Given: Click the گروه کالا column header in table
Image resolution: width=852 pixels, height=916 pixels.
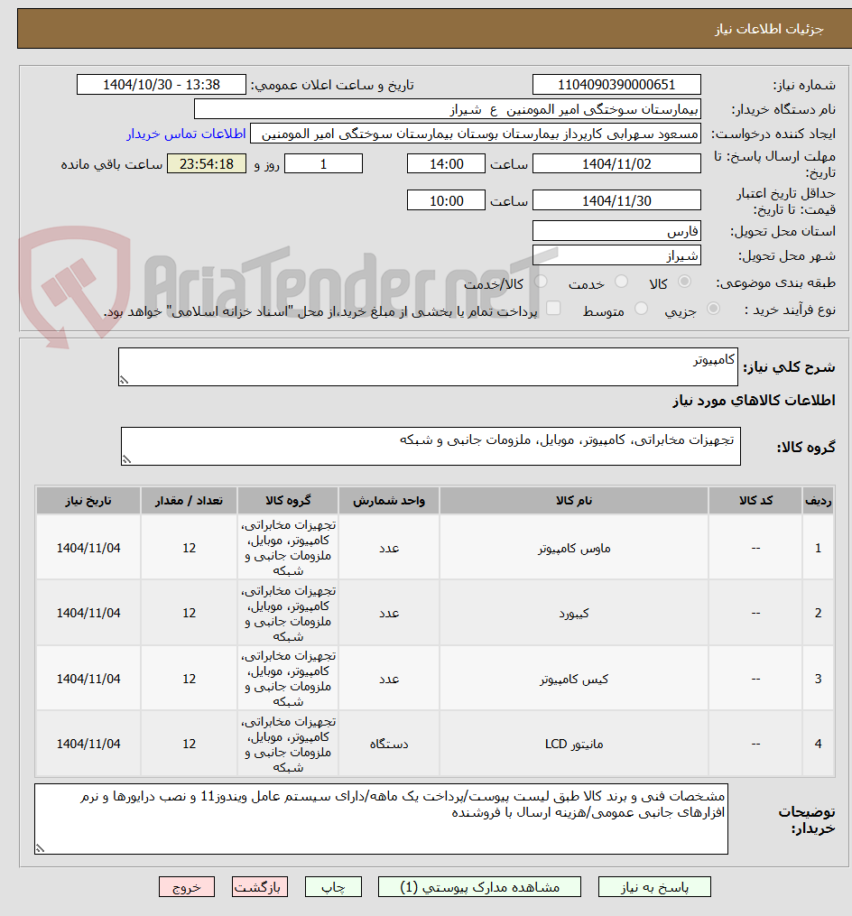Looking at the screenshot, I should [x=288, y=501].
